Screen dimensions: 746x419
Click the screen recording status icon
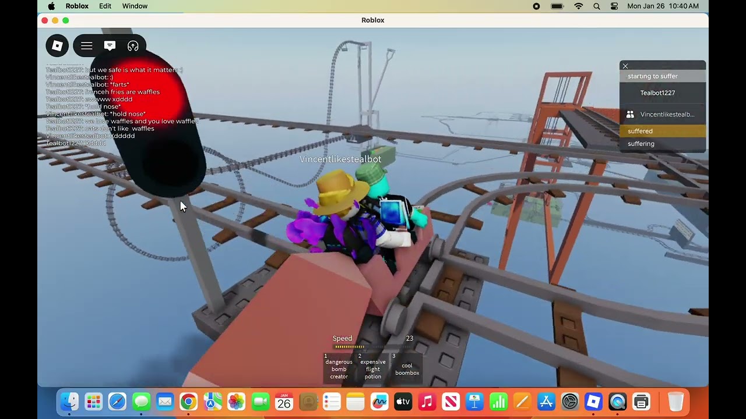(536, 6)
